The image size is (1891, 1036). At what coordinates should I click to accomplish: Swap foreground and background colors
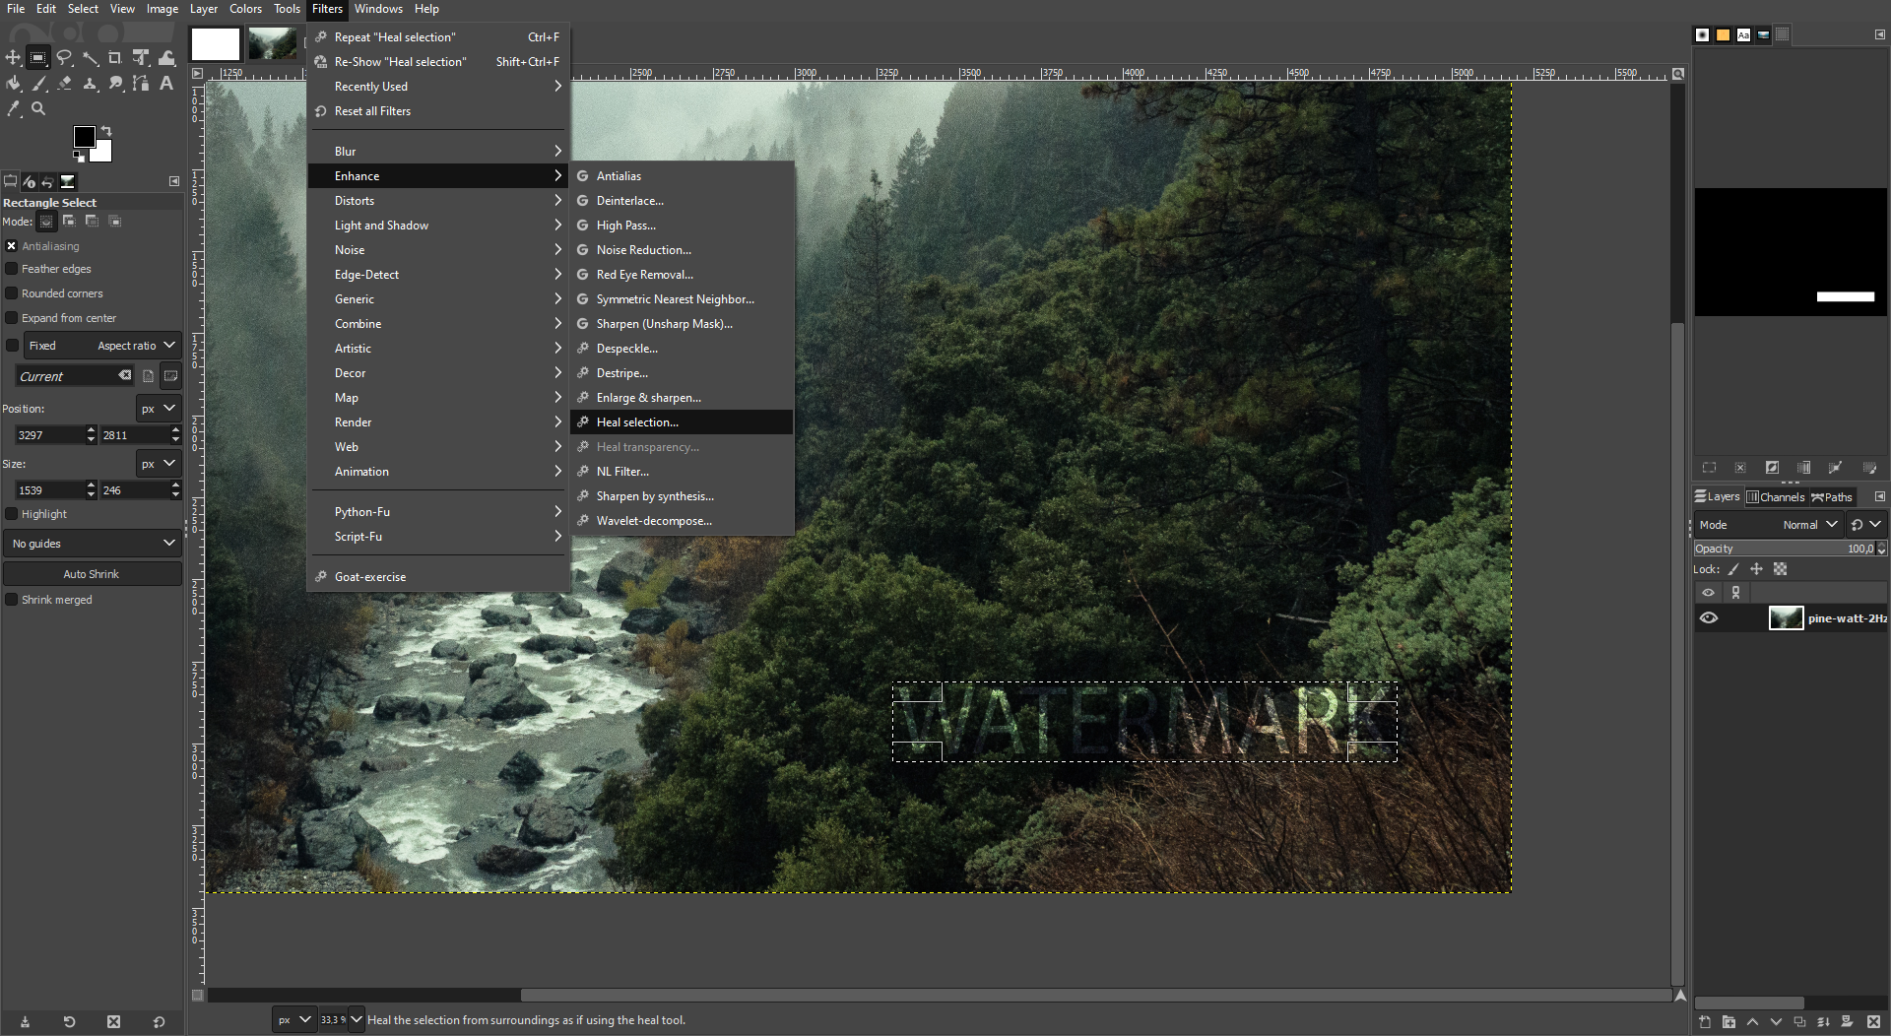pyautogui.click(x=105, y=131)
